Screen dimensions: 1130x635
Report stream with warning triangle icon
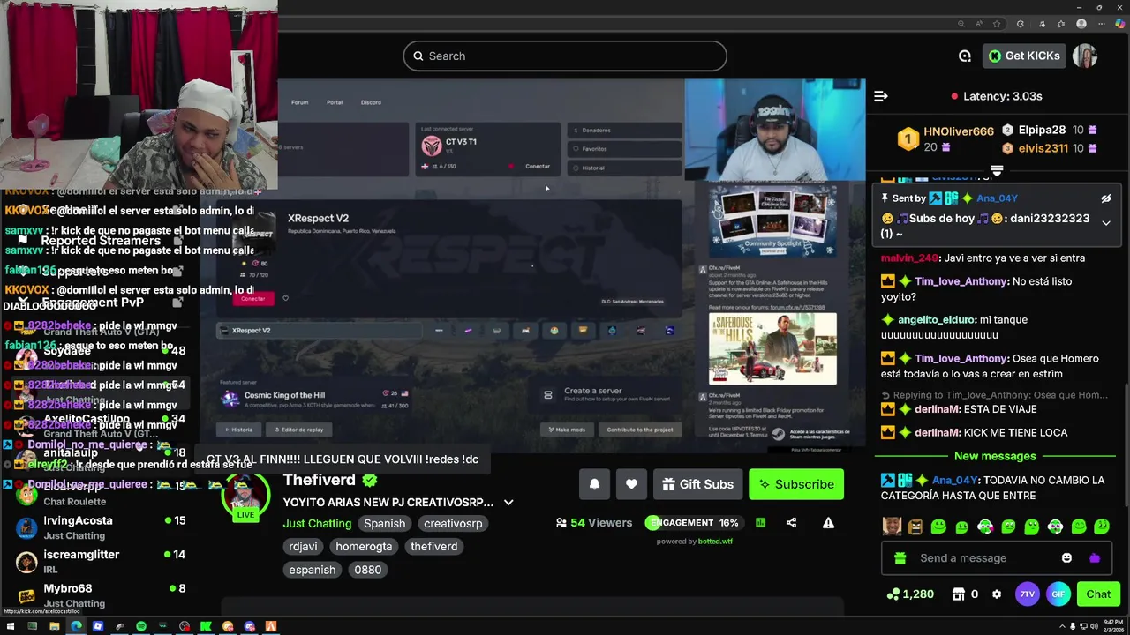click(828, 523)
